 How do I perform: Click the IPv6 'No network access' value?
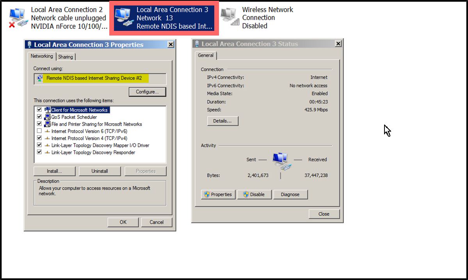308,86
